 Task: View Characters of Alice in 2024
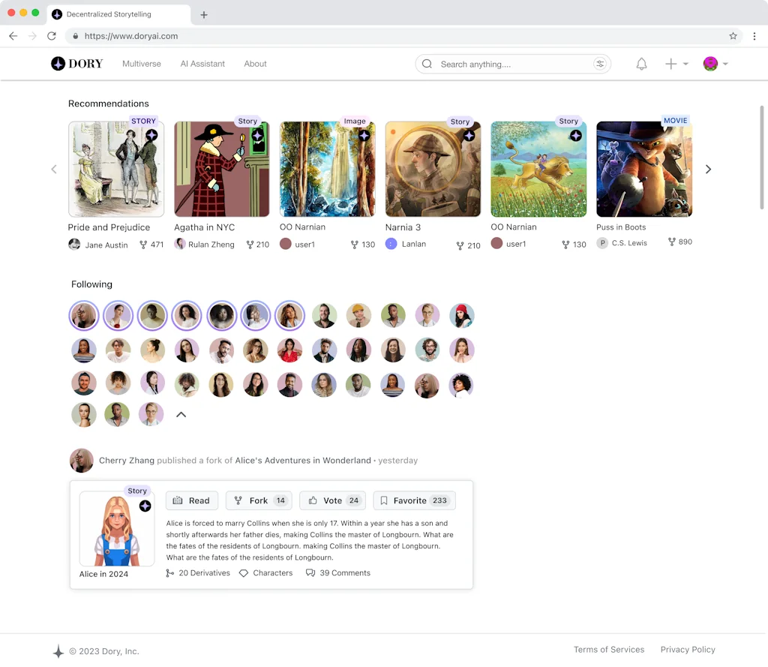tap(266, 573)
